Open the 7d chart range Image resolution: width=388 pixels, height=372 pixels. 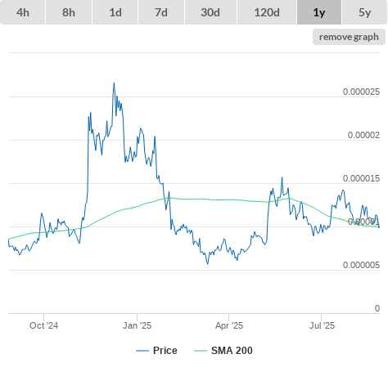(161, 12)
